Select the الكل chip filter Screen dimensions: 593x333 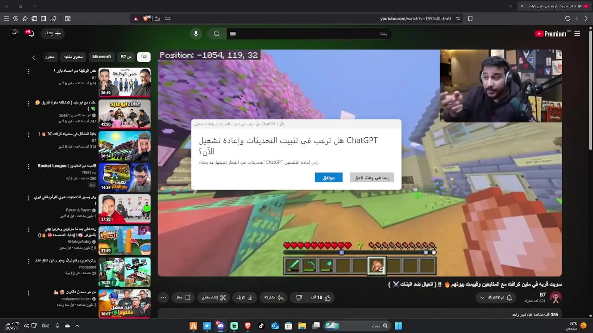coord(144,56)
